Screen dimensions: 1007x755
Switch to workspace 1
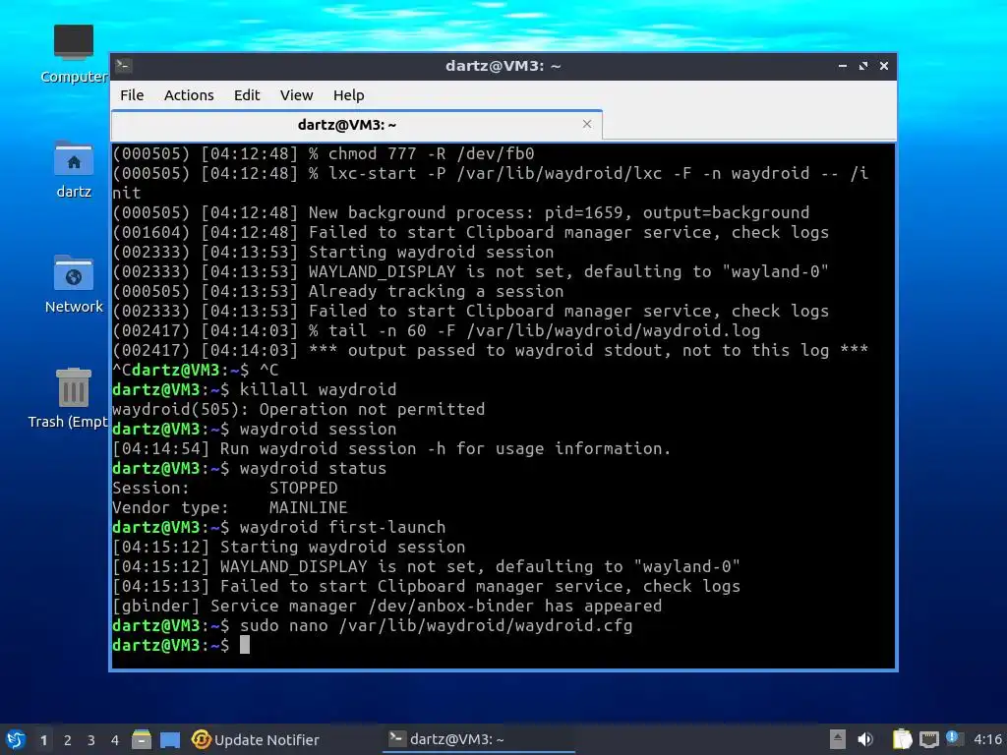tap(43, 740)
